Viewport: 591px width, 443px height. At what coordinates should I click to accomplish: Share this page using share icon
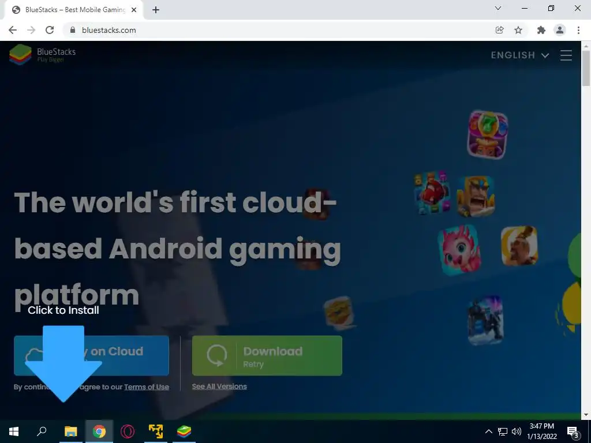coord(499,30)
